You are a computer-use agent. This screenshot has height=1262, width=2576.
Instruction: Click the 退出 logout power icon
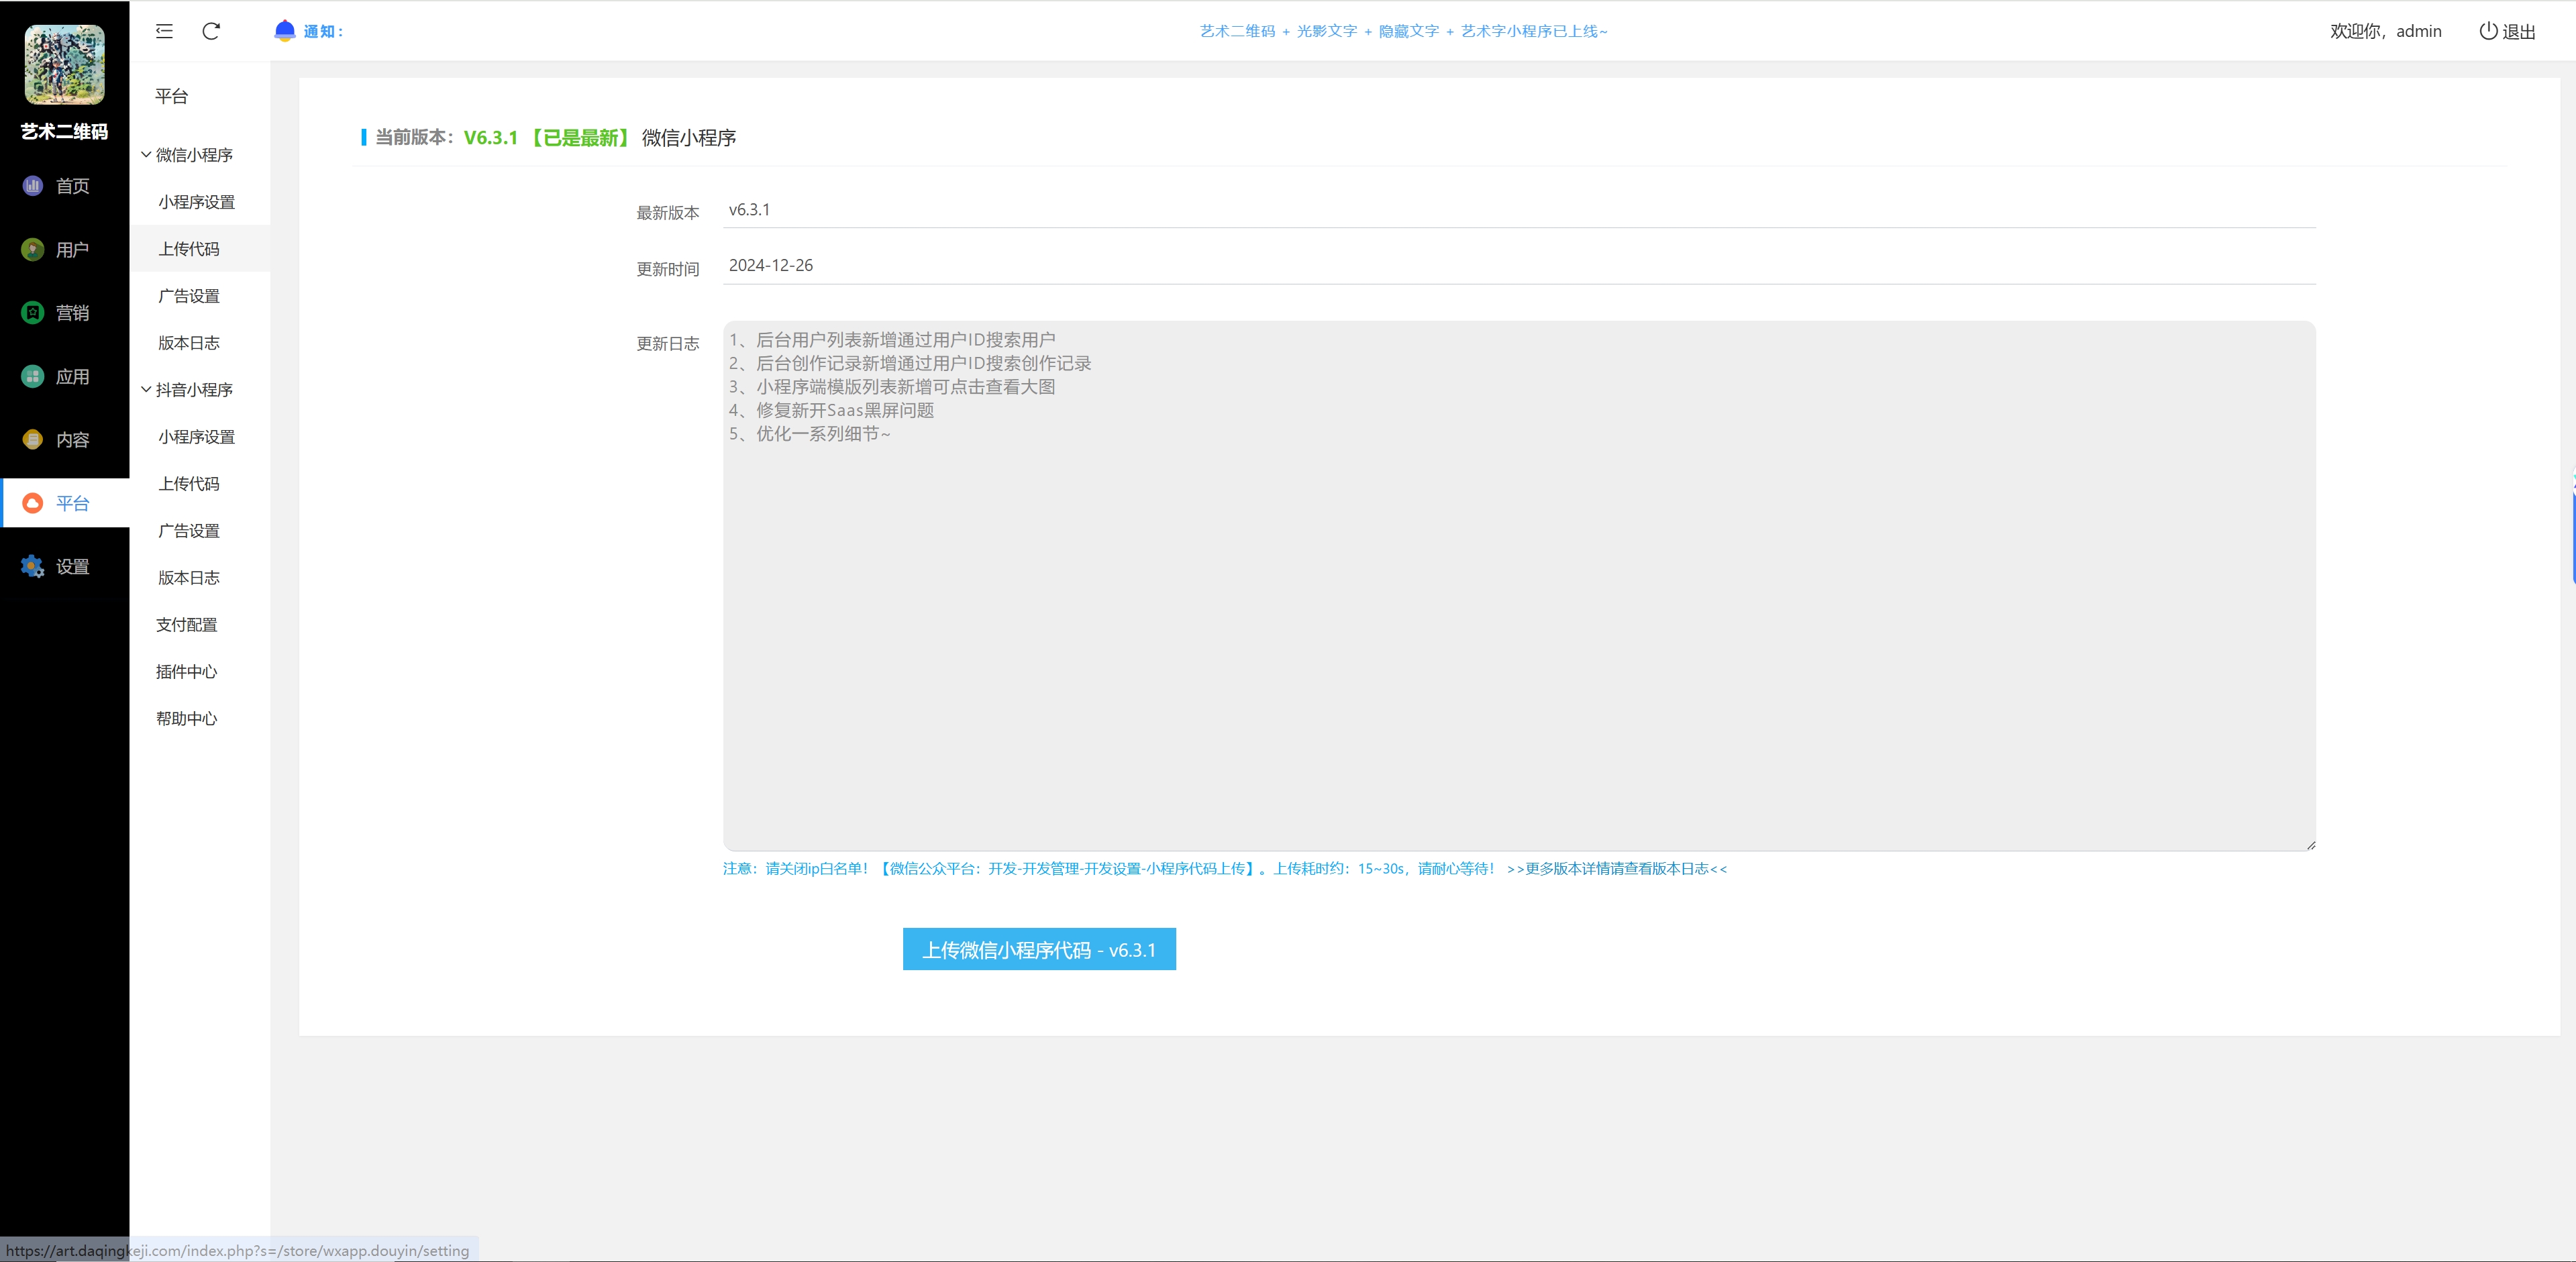pos(2488,31)
